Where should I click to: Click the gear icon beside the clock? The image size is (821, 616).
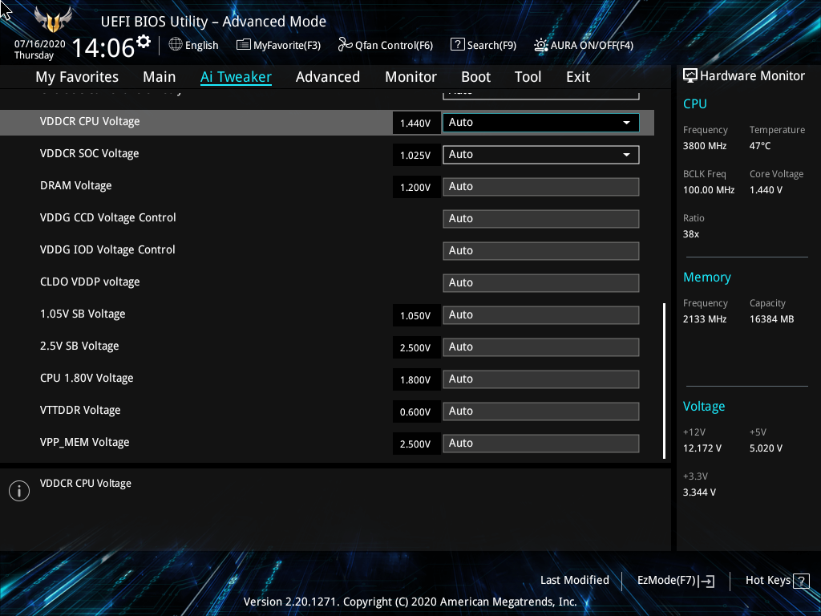coord(144,42)
